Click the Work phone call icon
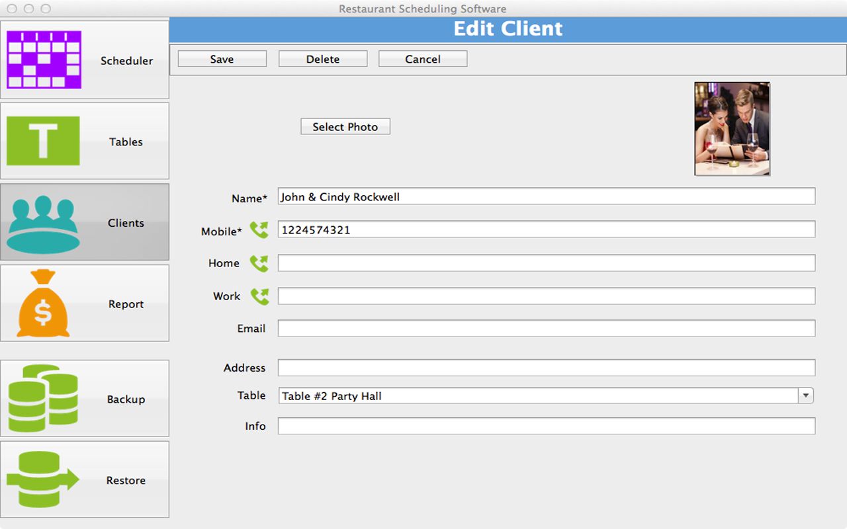 [259, 296]
